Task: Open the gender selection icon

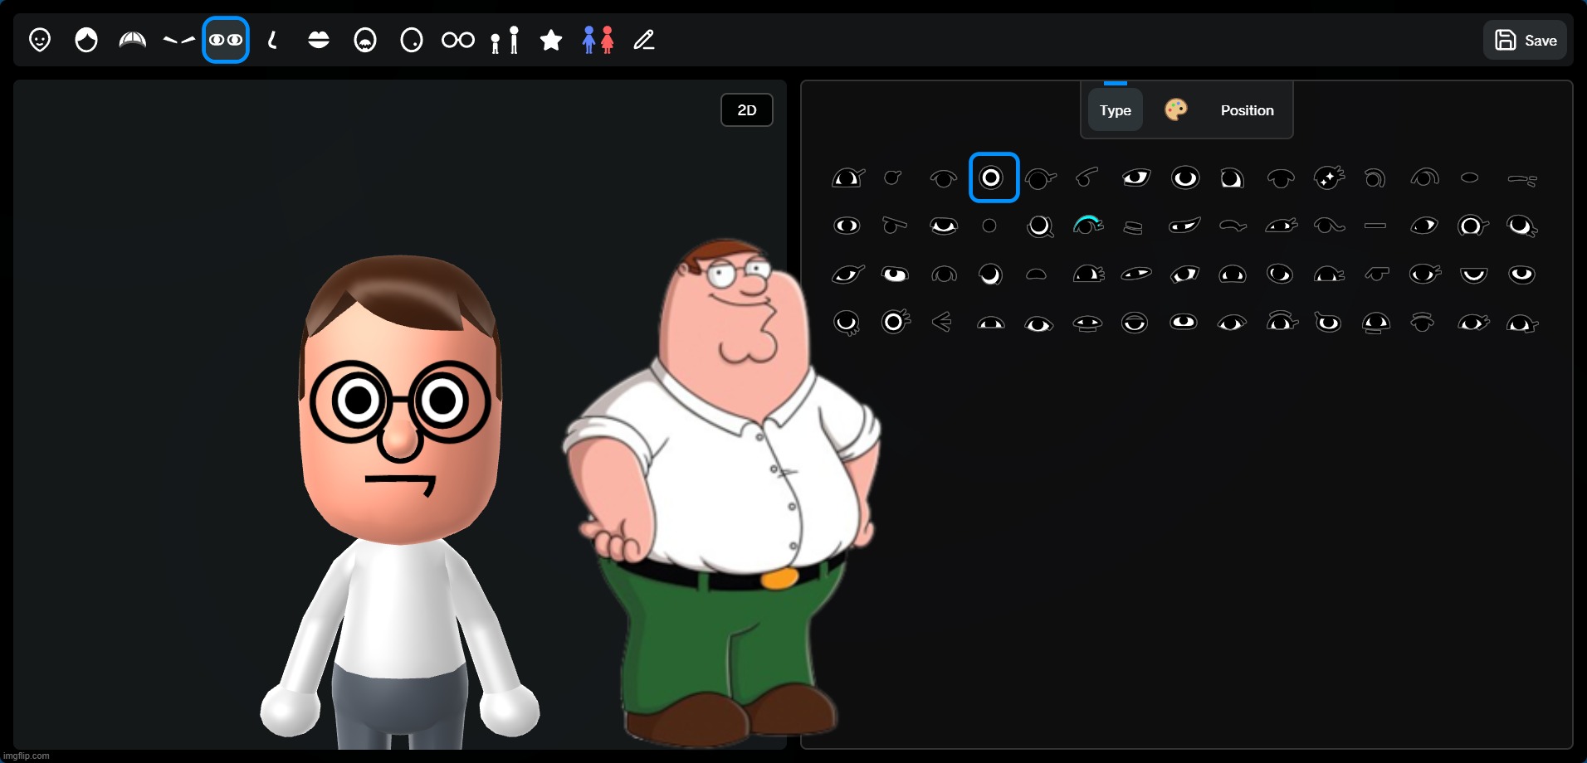Action: (598, 40)
